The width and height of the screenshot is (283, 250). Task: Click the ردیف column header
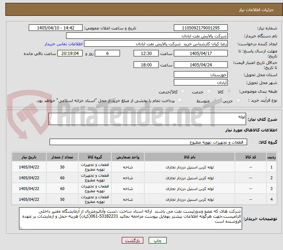(272, 157)
